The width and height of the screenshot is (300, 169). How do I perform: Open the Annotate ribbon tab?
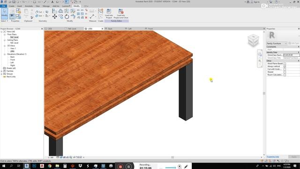point(29,6)
